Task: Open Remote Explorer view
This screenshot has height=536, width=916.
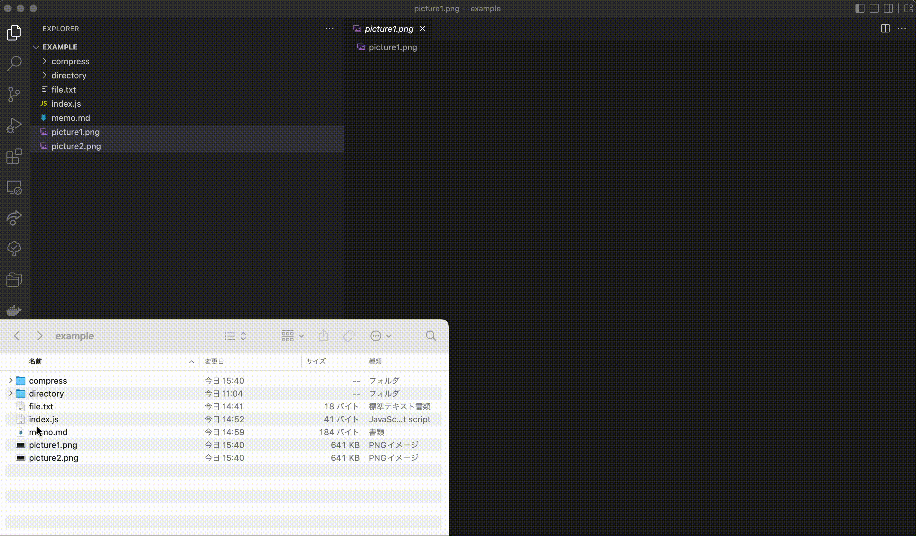Action: pyautogui.click(x=14, y=188)
